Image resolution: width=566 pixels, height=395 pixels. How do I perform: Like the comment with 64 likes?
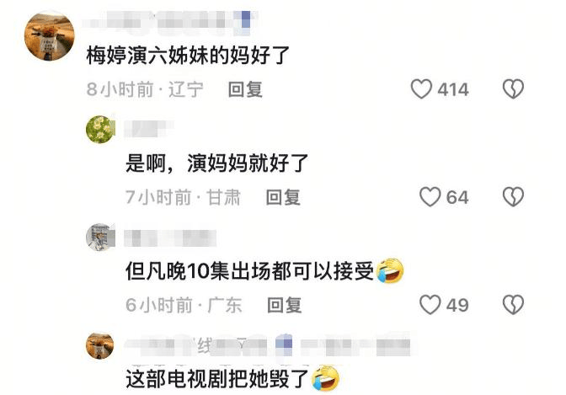pos(430,197)
